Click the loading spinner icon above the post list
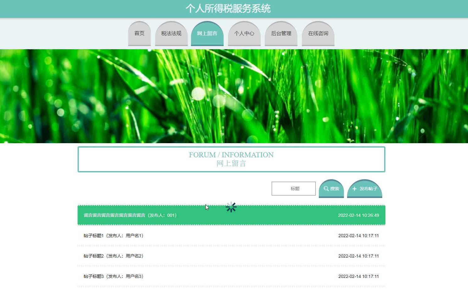The height and width of the screenshot is (292, 468). pos(231,207)
